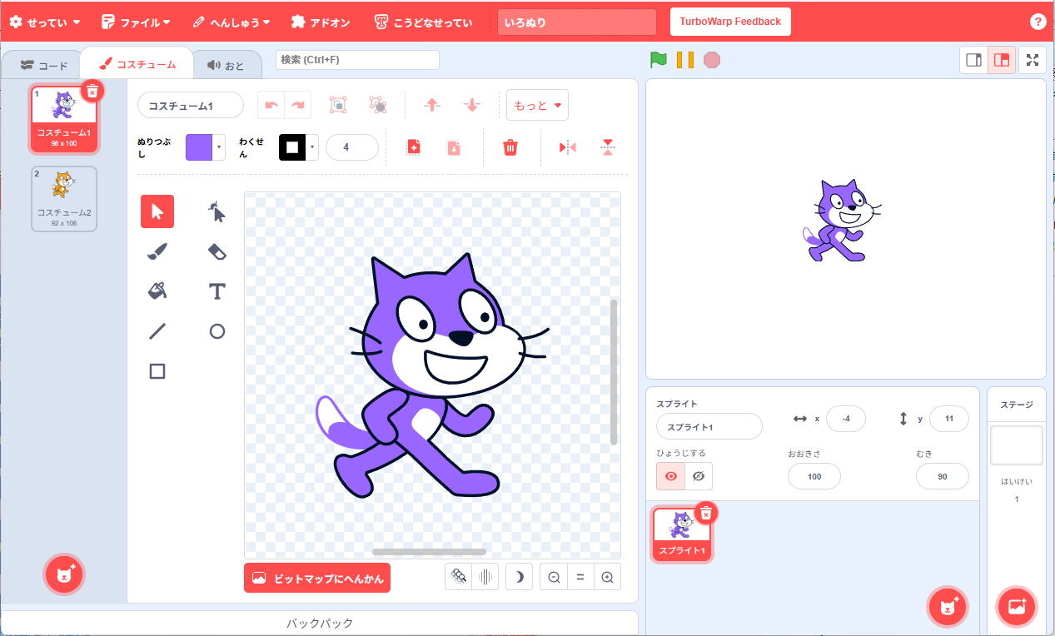
Task: Switch to the large stage layout
Action: pos(1002,60)
